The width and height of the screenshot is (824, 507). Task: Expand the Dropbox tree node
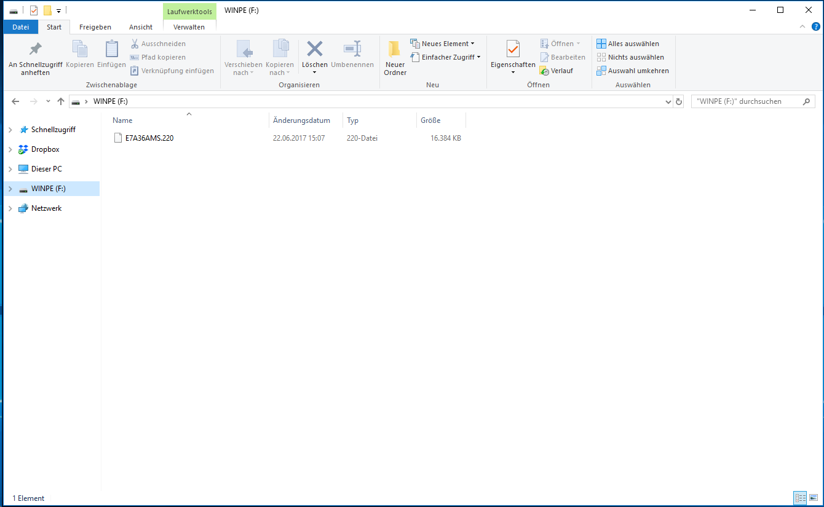[10, 149]
